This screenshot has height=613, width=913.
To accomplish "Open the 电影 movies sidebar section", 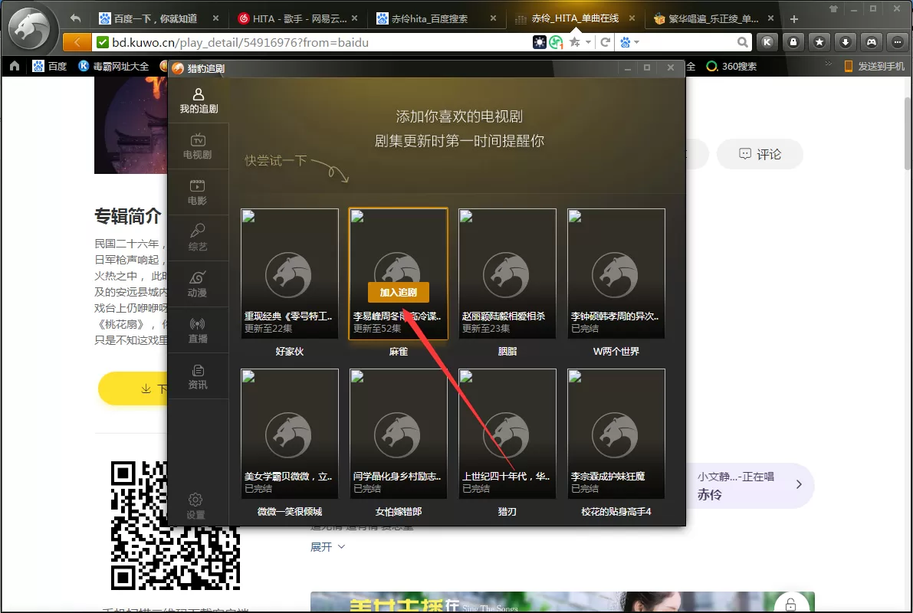I will [x=197, y=192].
